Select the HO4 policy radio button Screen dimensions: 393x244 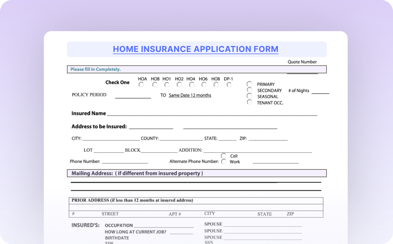191,85
